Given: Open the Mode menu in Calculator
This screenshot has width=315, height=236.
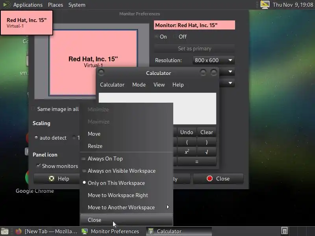Looking at the screenshot, I should (139, 85).
